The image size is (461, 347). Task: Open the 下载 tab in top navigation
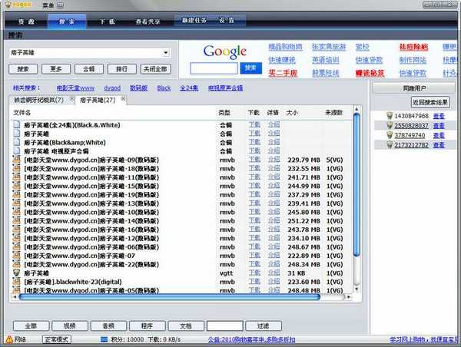click(107, 22)
